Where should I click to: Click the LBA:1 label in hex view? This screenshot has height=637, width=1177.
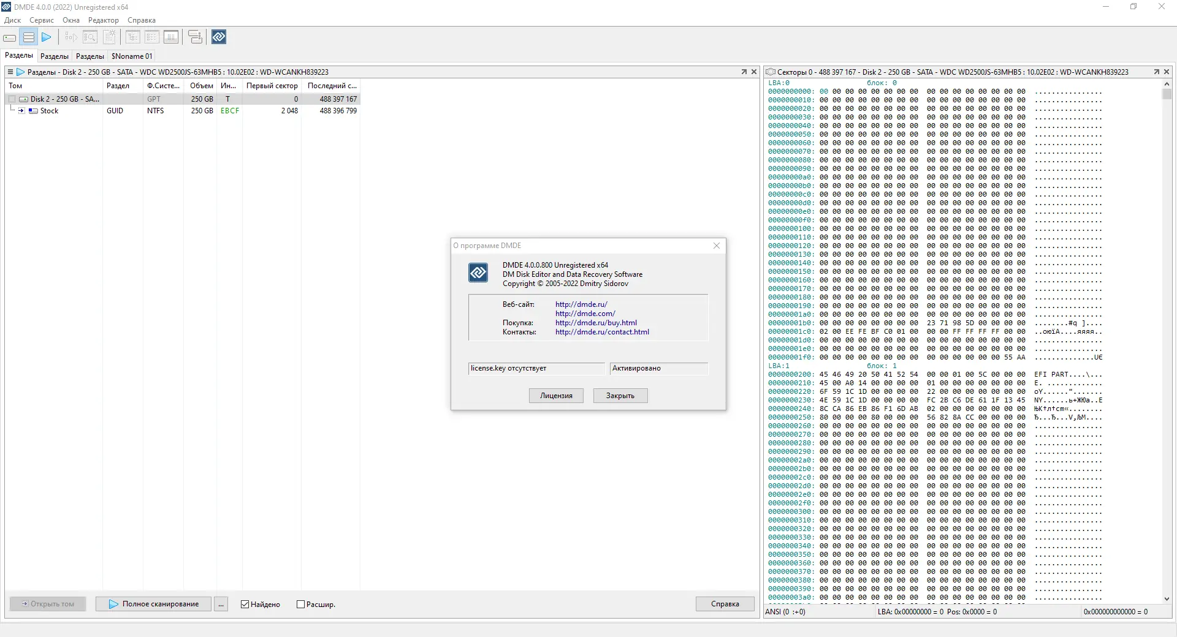coord(779,366)
